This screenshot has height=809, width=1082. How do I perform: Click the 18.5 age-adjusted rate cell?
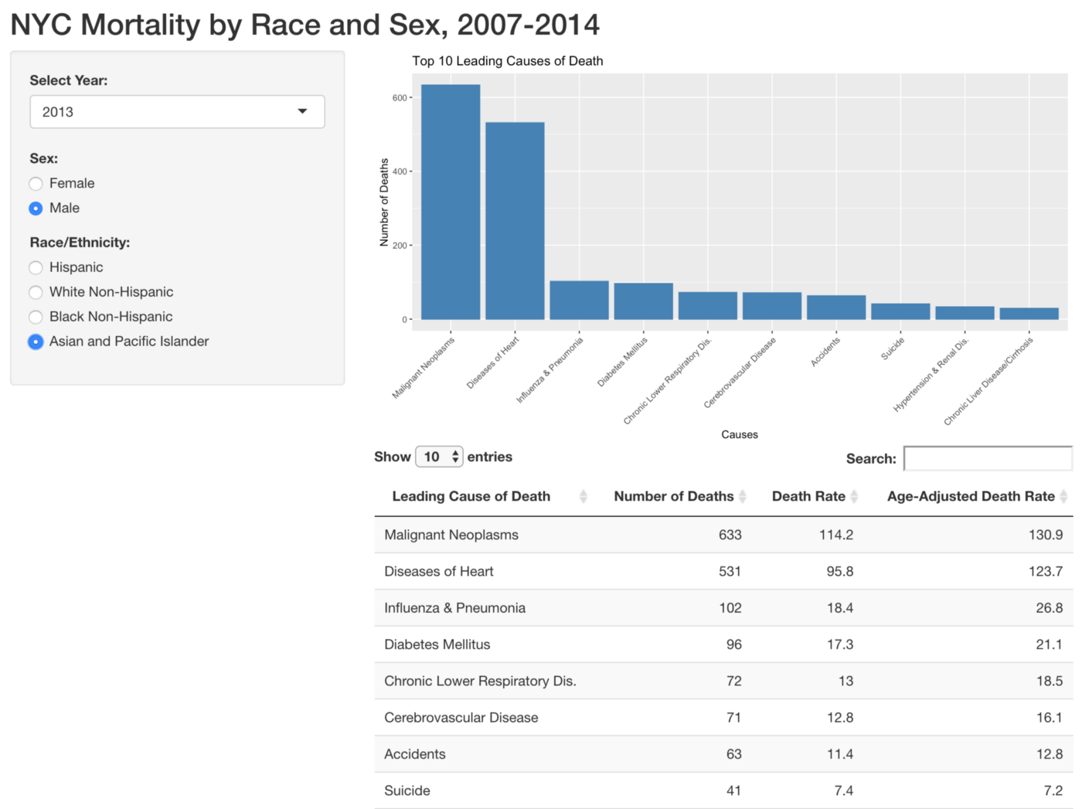[x=1050, y=681]
